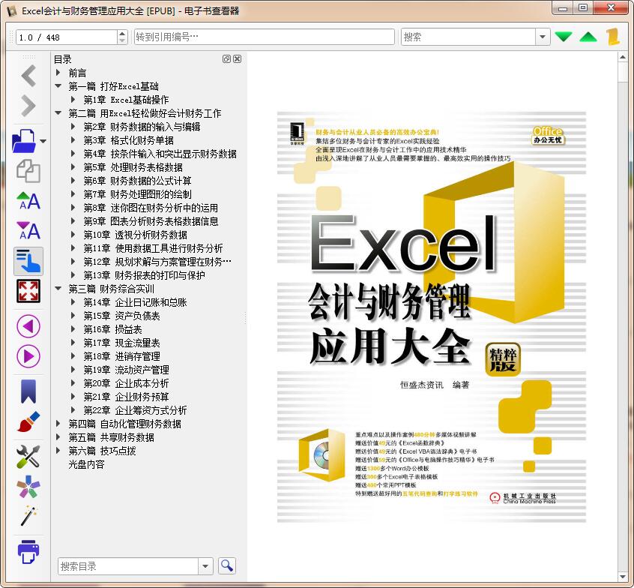This screenshot has height=588, width=634.
Task: Expand 第五篇 共享财务数据
Action: pyautogui.click(x=58, y=436)
